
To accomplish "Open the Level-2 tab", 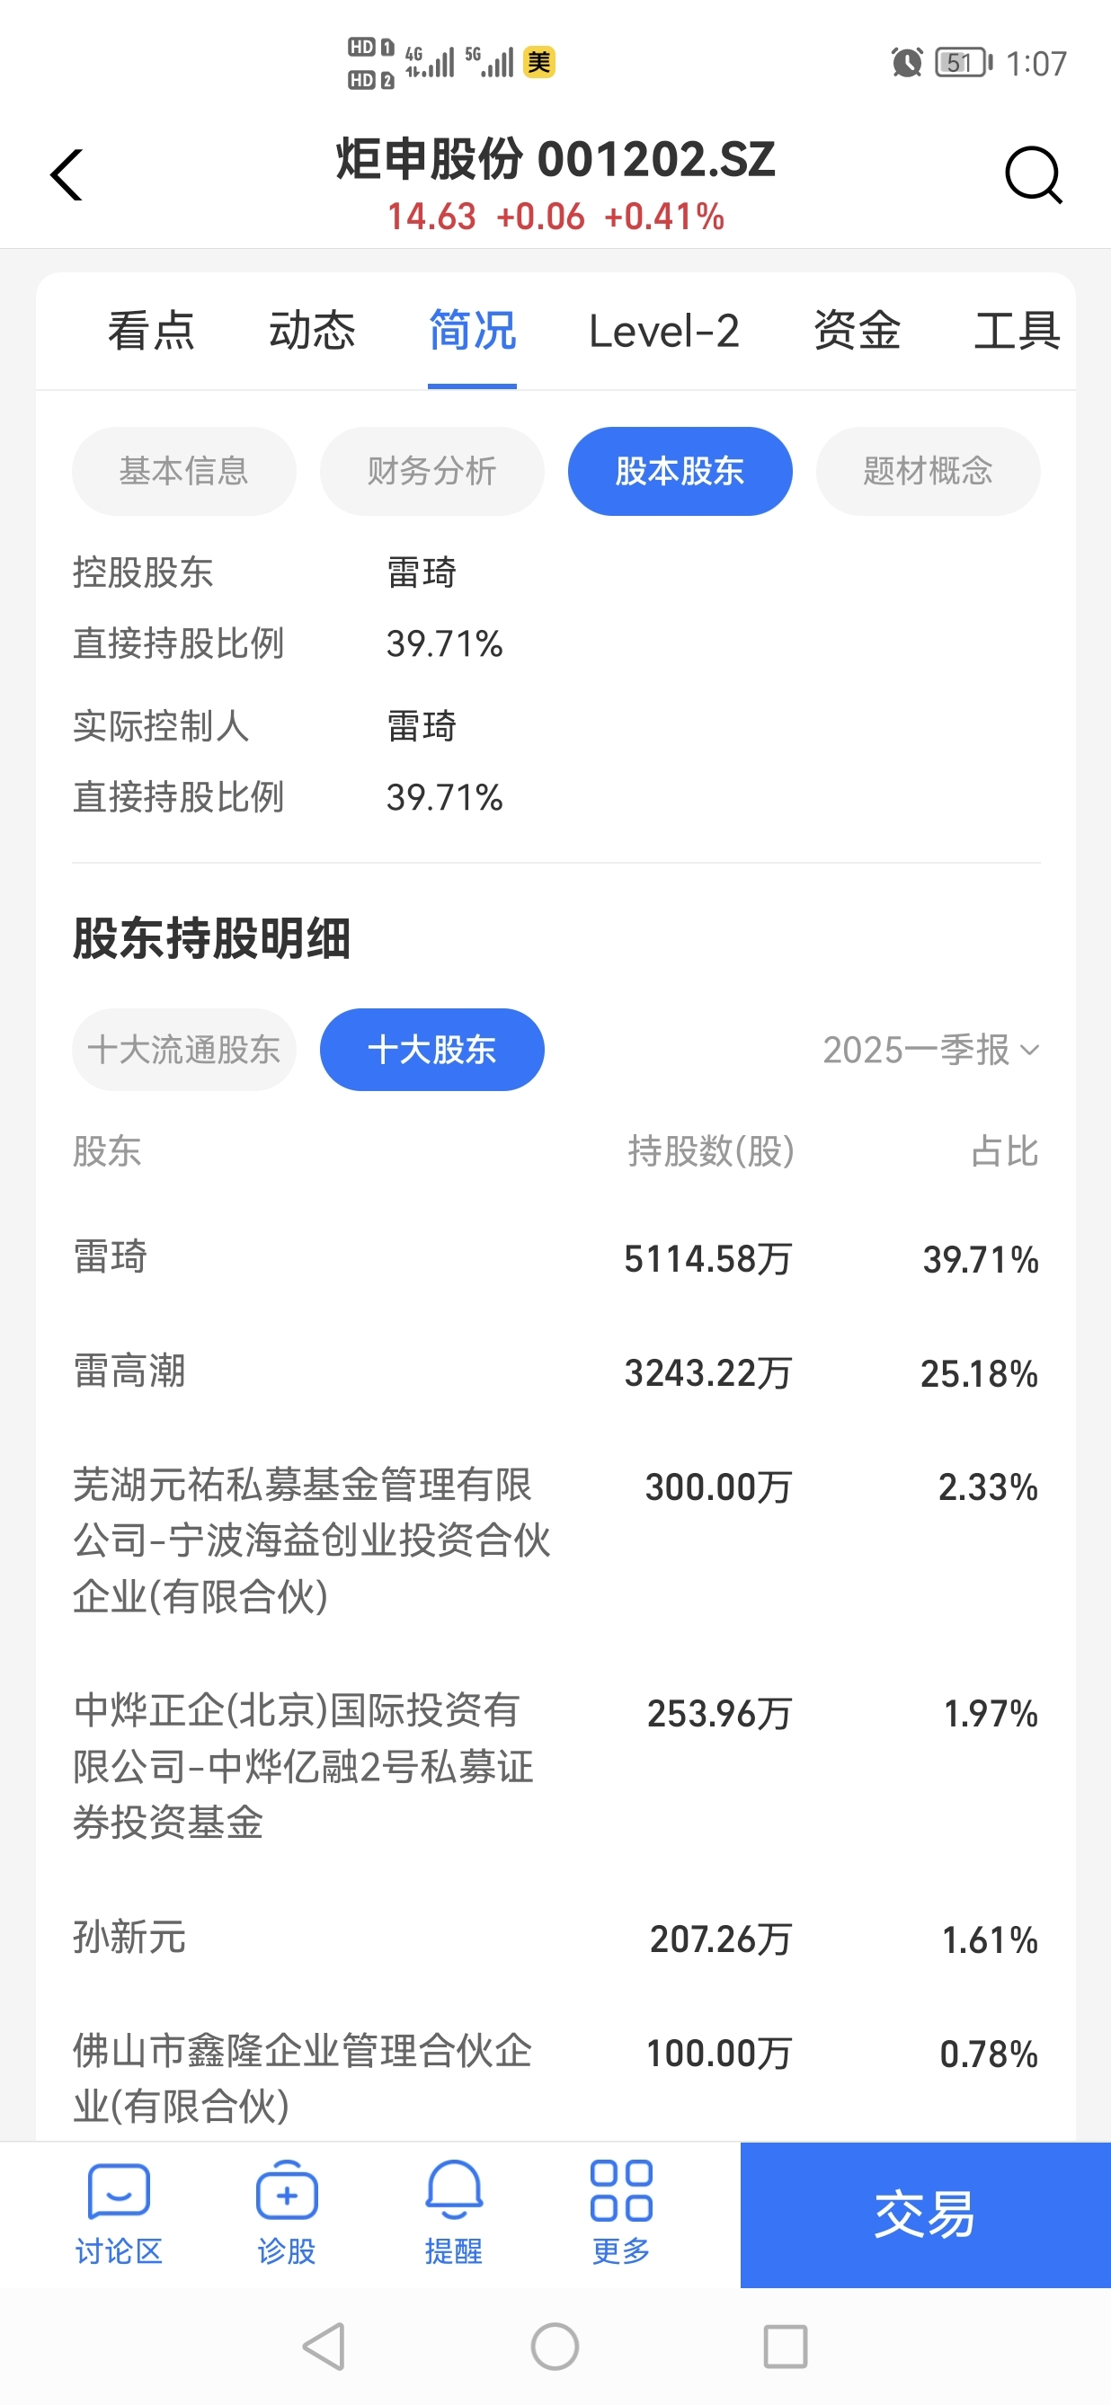I will point(663,331).
